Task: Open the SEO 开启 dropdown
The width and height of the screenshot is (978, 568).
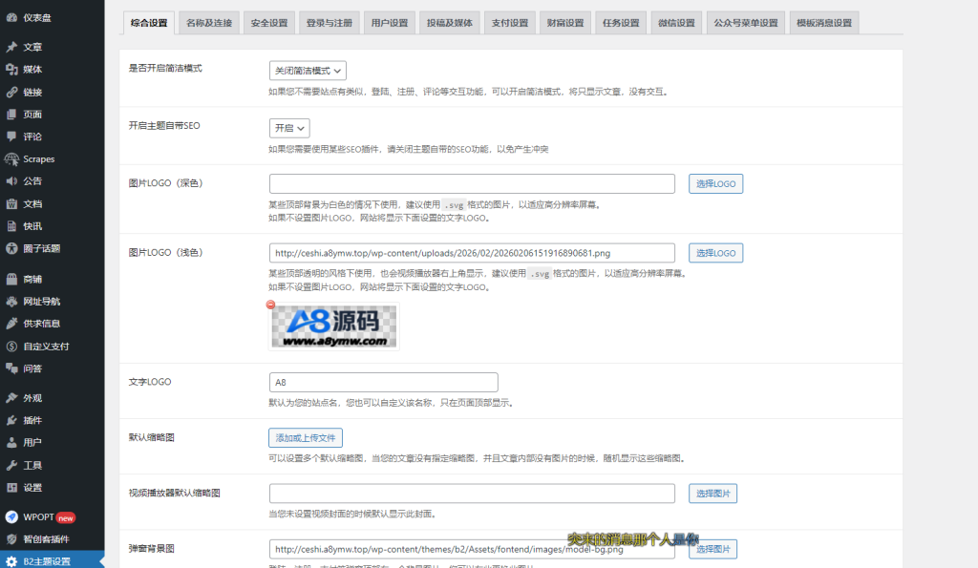Action: (289, 127)
